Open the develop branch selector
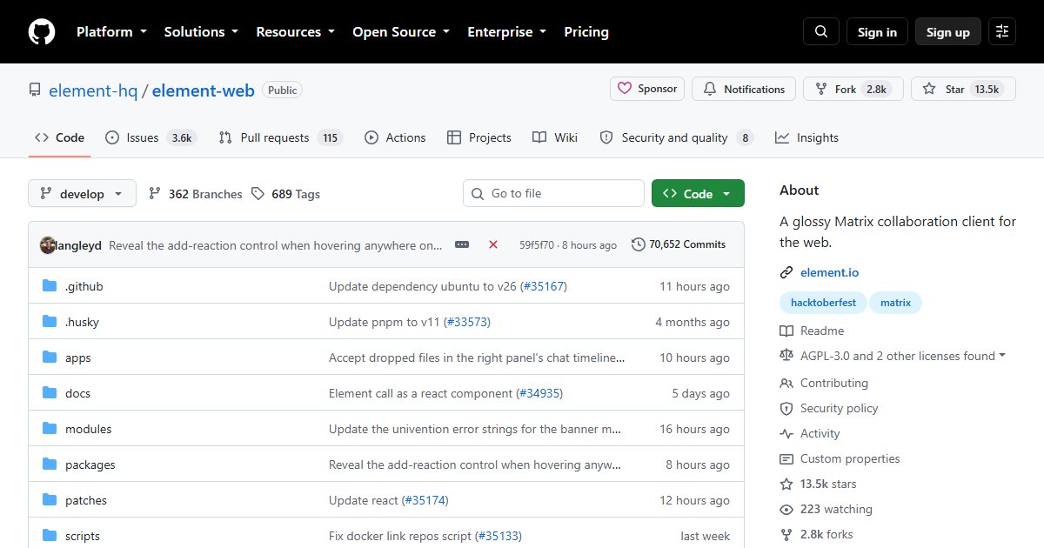The image size is (1044, 548). pyautogui.click(x=82, y=194)
